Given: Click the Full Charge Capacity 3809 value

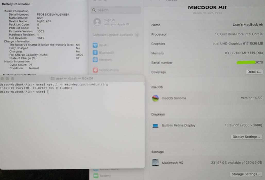Looking at the screenshot, I should [x=79, y=55].
